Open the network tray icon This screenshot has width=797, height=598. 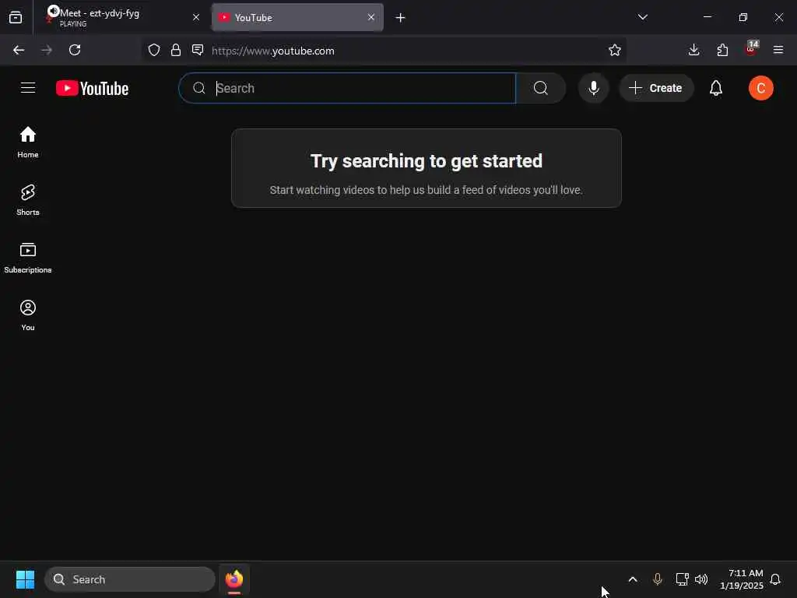682,579
